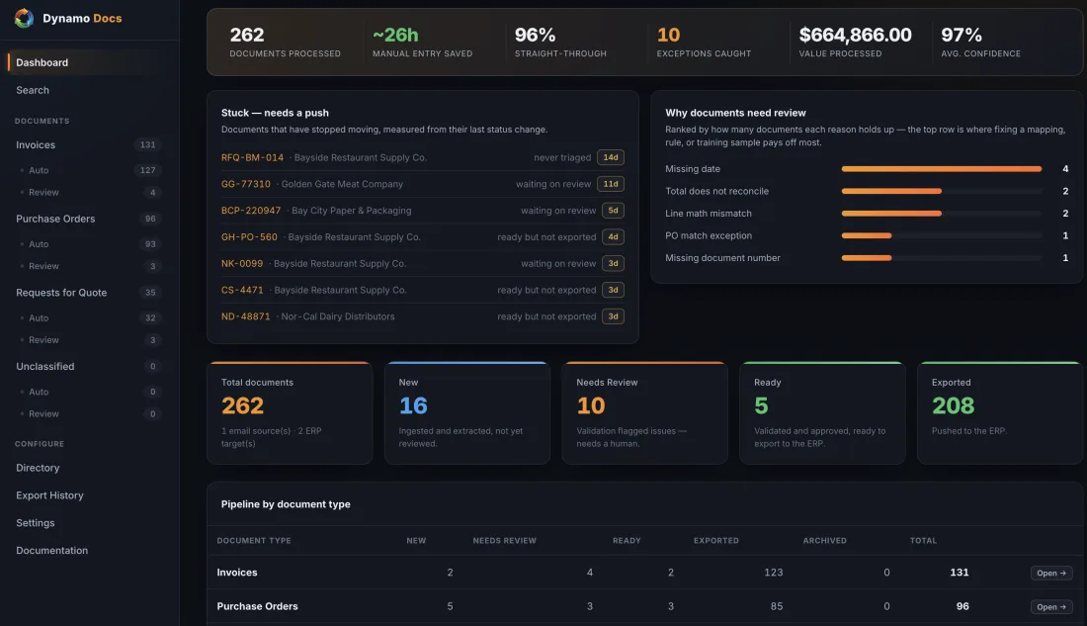Open the Needs Review 10 card
This screenshot has width=1087, height=626.
click(x=644, y=413)
